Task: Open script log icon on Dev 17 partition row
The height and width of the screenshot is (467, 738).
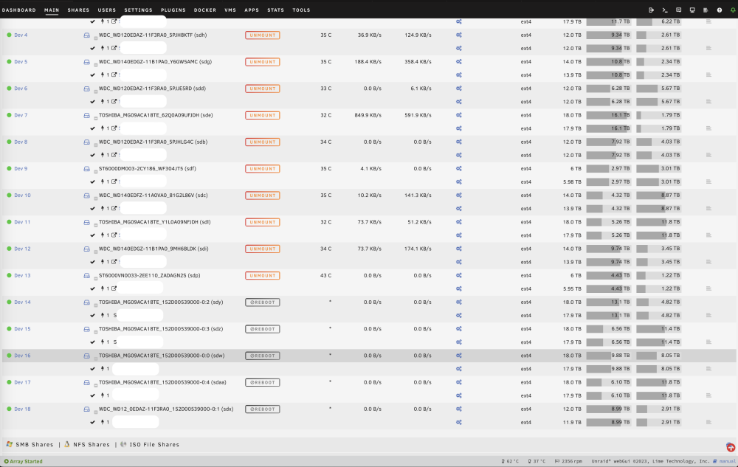Action: (708, 395)
